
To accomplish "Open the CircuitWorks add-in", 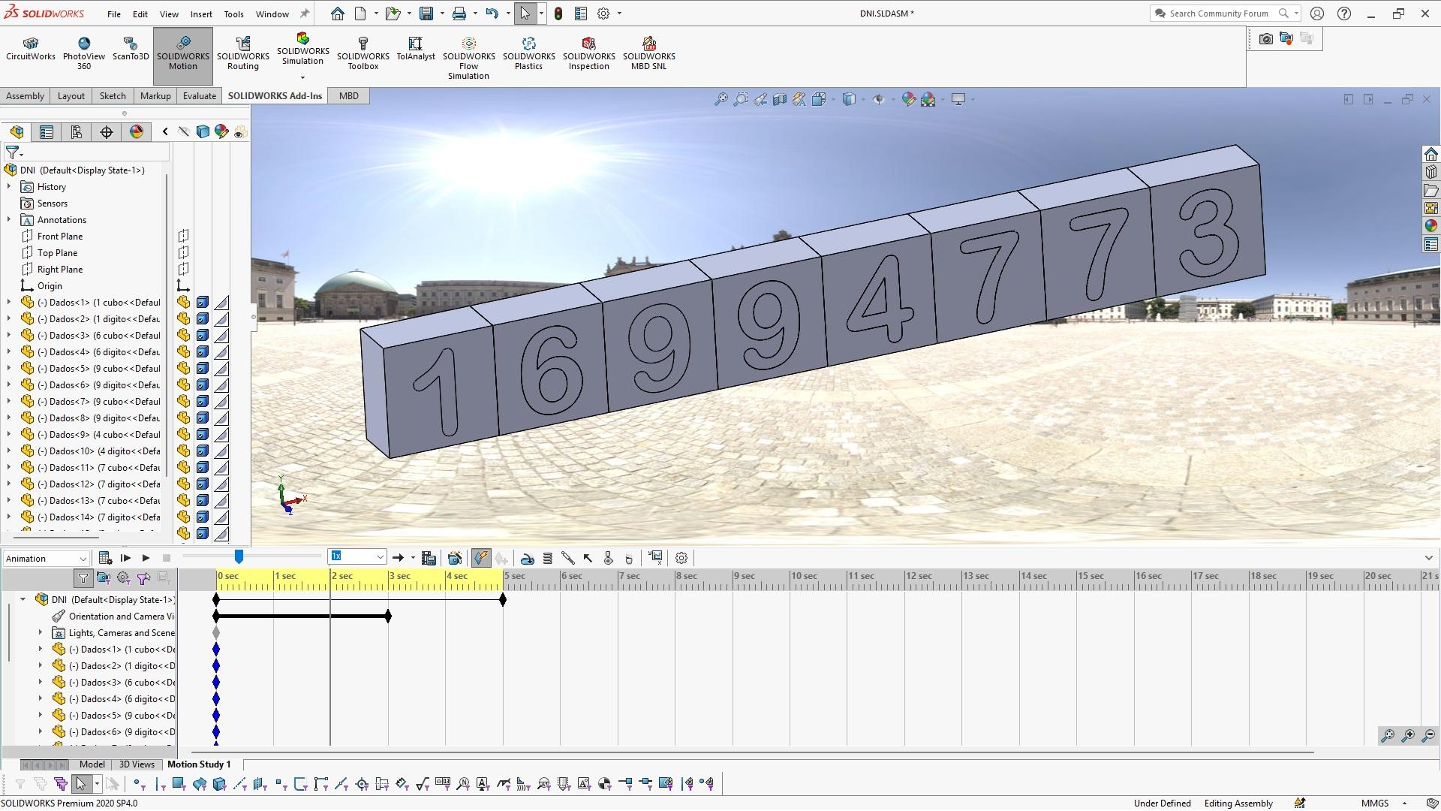I will (31, 50).
